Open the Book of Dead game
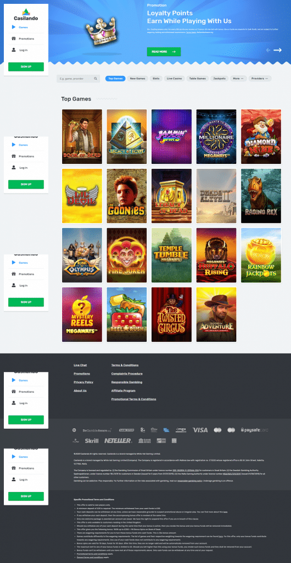The width and height of the screenshot is (291, 563). pos(82,136)
